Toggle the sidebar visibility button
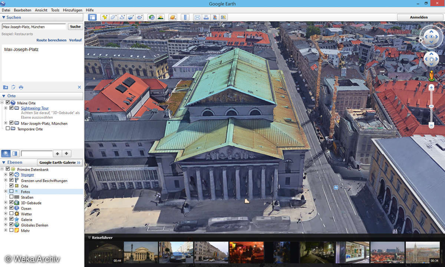 [x=92, y=17]
